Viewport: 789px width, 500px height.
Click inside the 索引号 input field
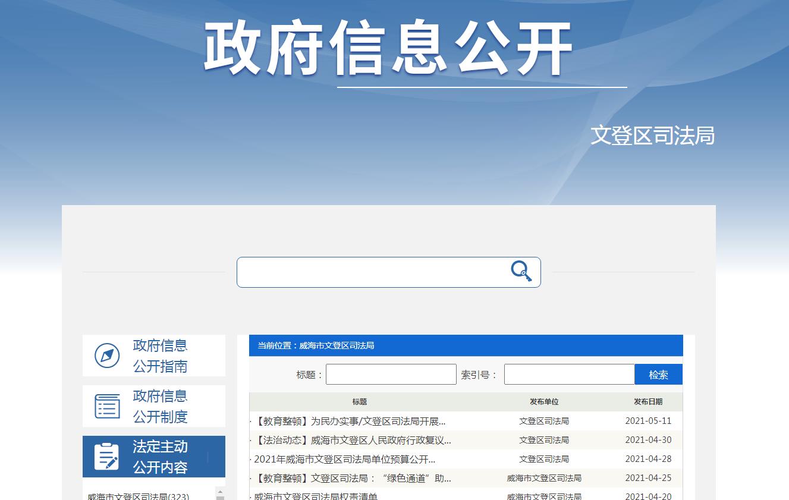(x=568, y=374)
